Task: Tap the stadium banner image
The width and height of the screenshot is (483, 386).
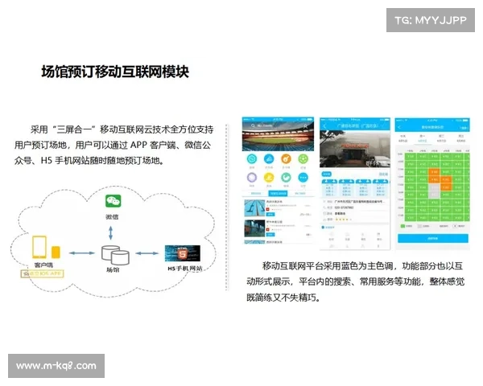Action: point(279,137)
